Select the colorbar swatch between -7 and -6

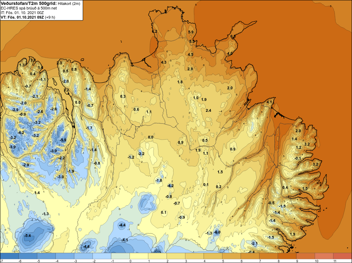coord(9,256)
